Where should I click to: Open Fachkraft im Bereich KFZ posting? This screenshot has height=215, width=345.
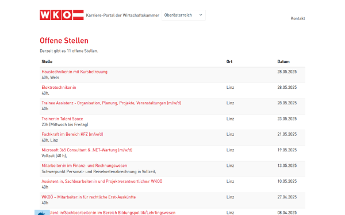72,134
